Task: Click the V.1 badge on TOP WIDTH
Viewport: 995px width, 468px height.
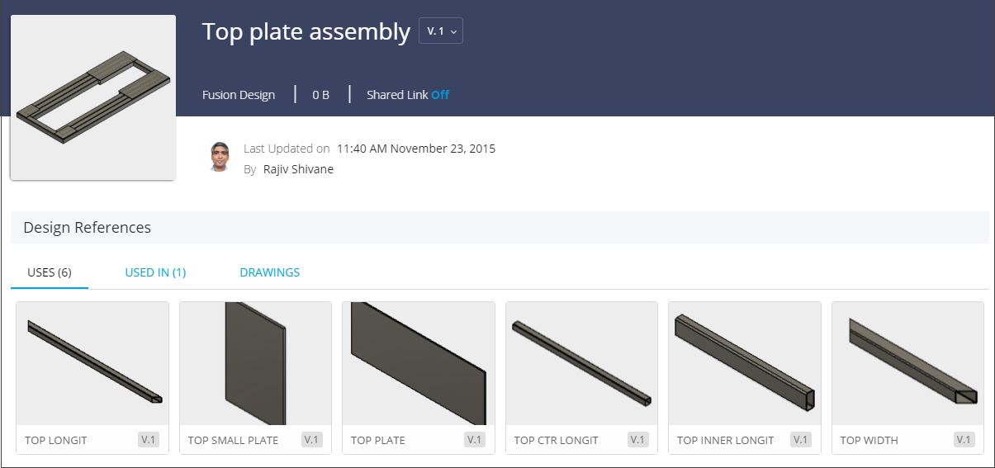Action: coord(964,440)
